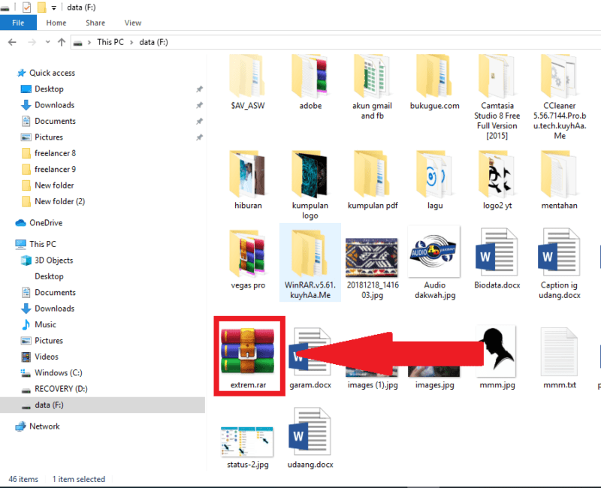Click data (F:) in address bar
601x488 pixels.
pos(153,42)
